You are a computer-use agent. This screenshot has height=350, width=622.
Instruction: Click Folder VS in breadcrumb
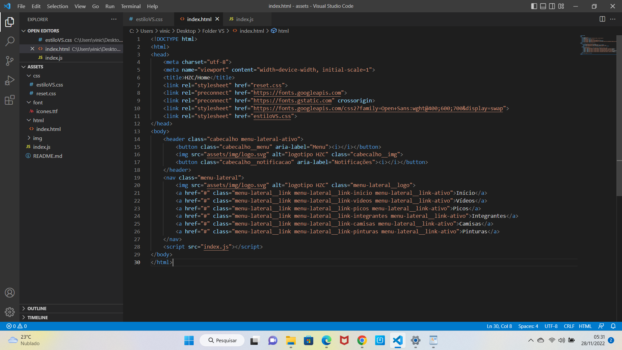pyautogui.click(x=213, y=31)
